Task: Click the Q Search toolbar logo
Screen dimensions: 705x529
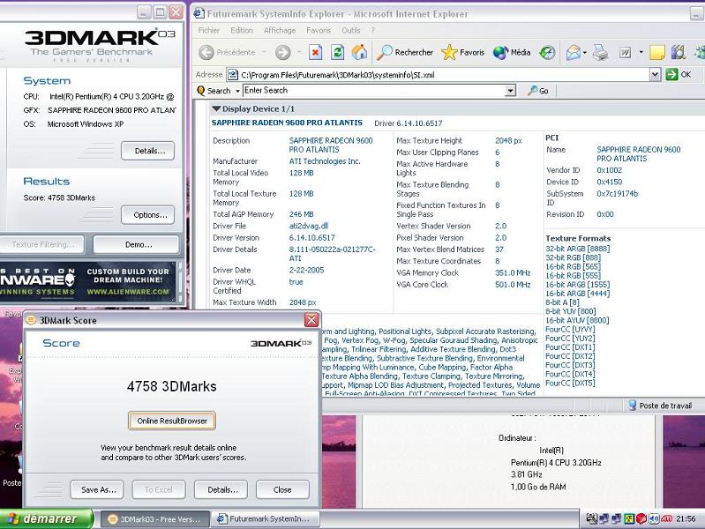Action: pyautogui.click(x=201, y=91)
